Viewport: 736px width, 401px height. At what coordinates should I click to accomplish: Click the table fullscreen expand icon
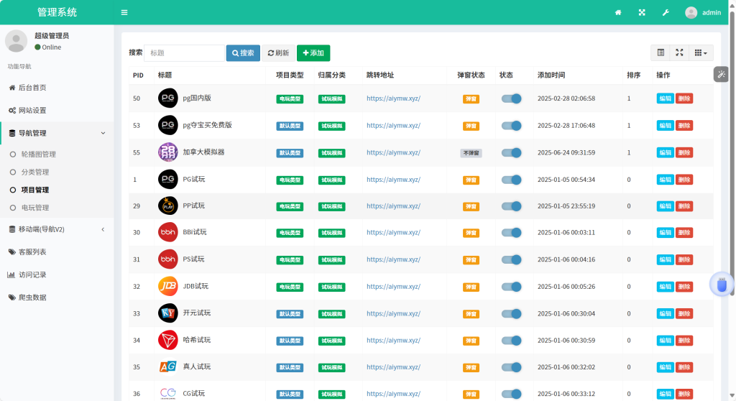click(x=679, y=52)
